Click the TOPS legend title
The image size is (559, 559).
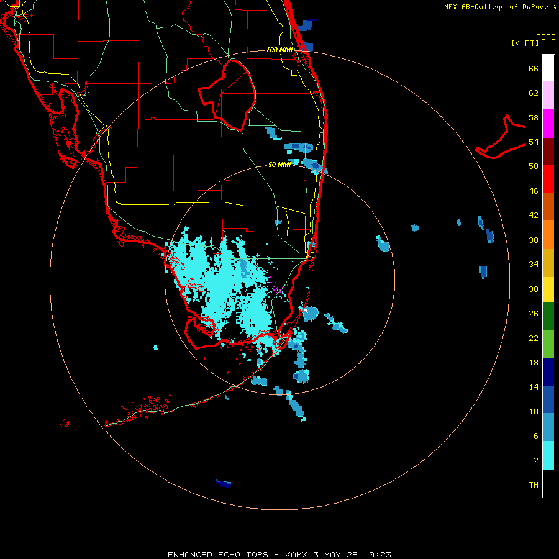546,37
